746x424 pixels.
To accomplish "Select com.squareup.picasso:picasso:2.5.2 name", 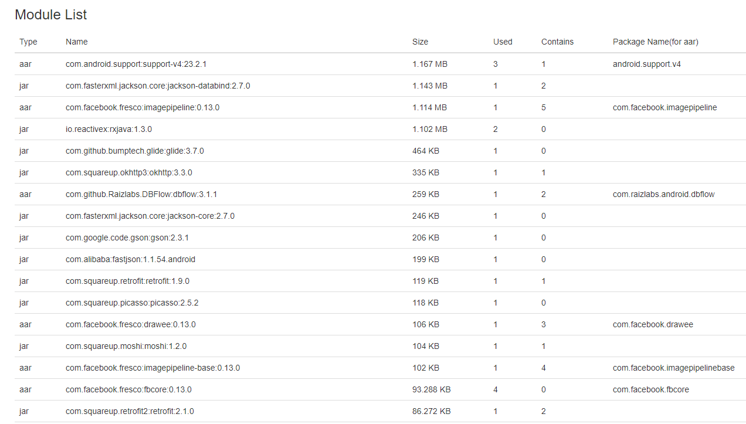I will (x=132, y=303).
